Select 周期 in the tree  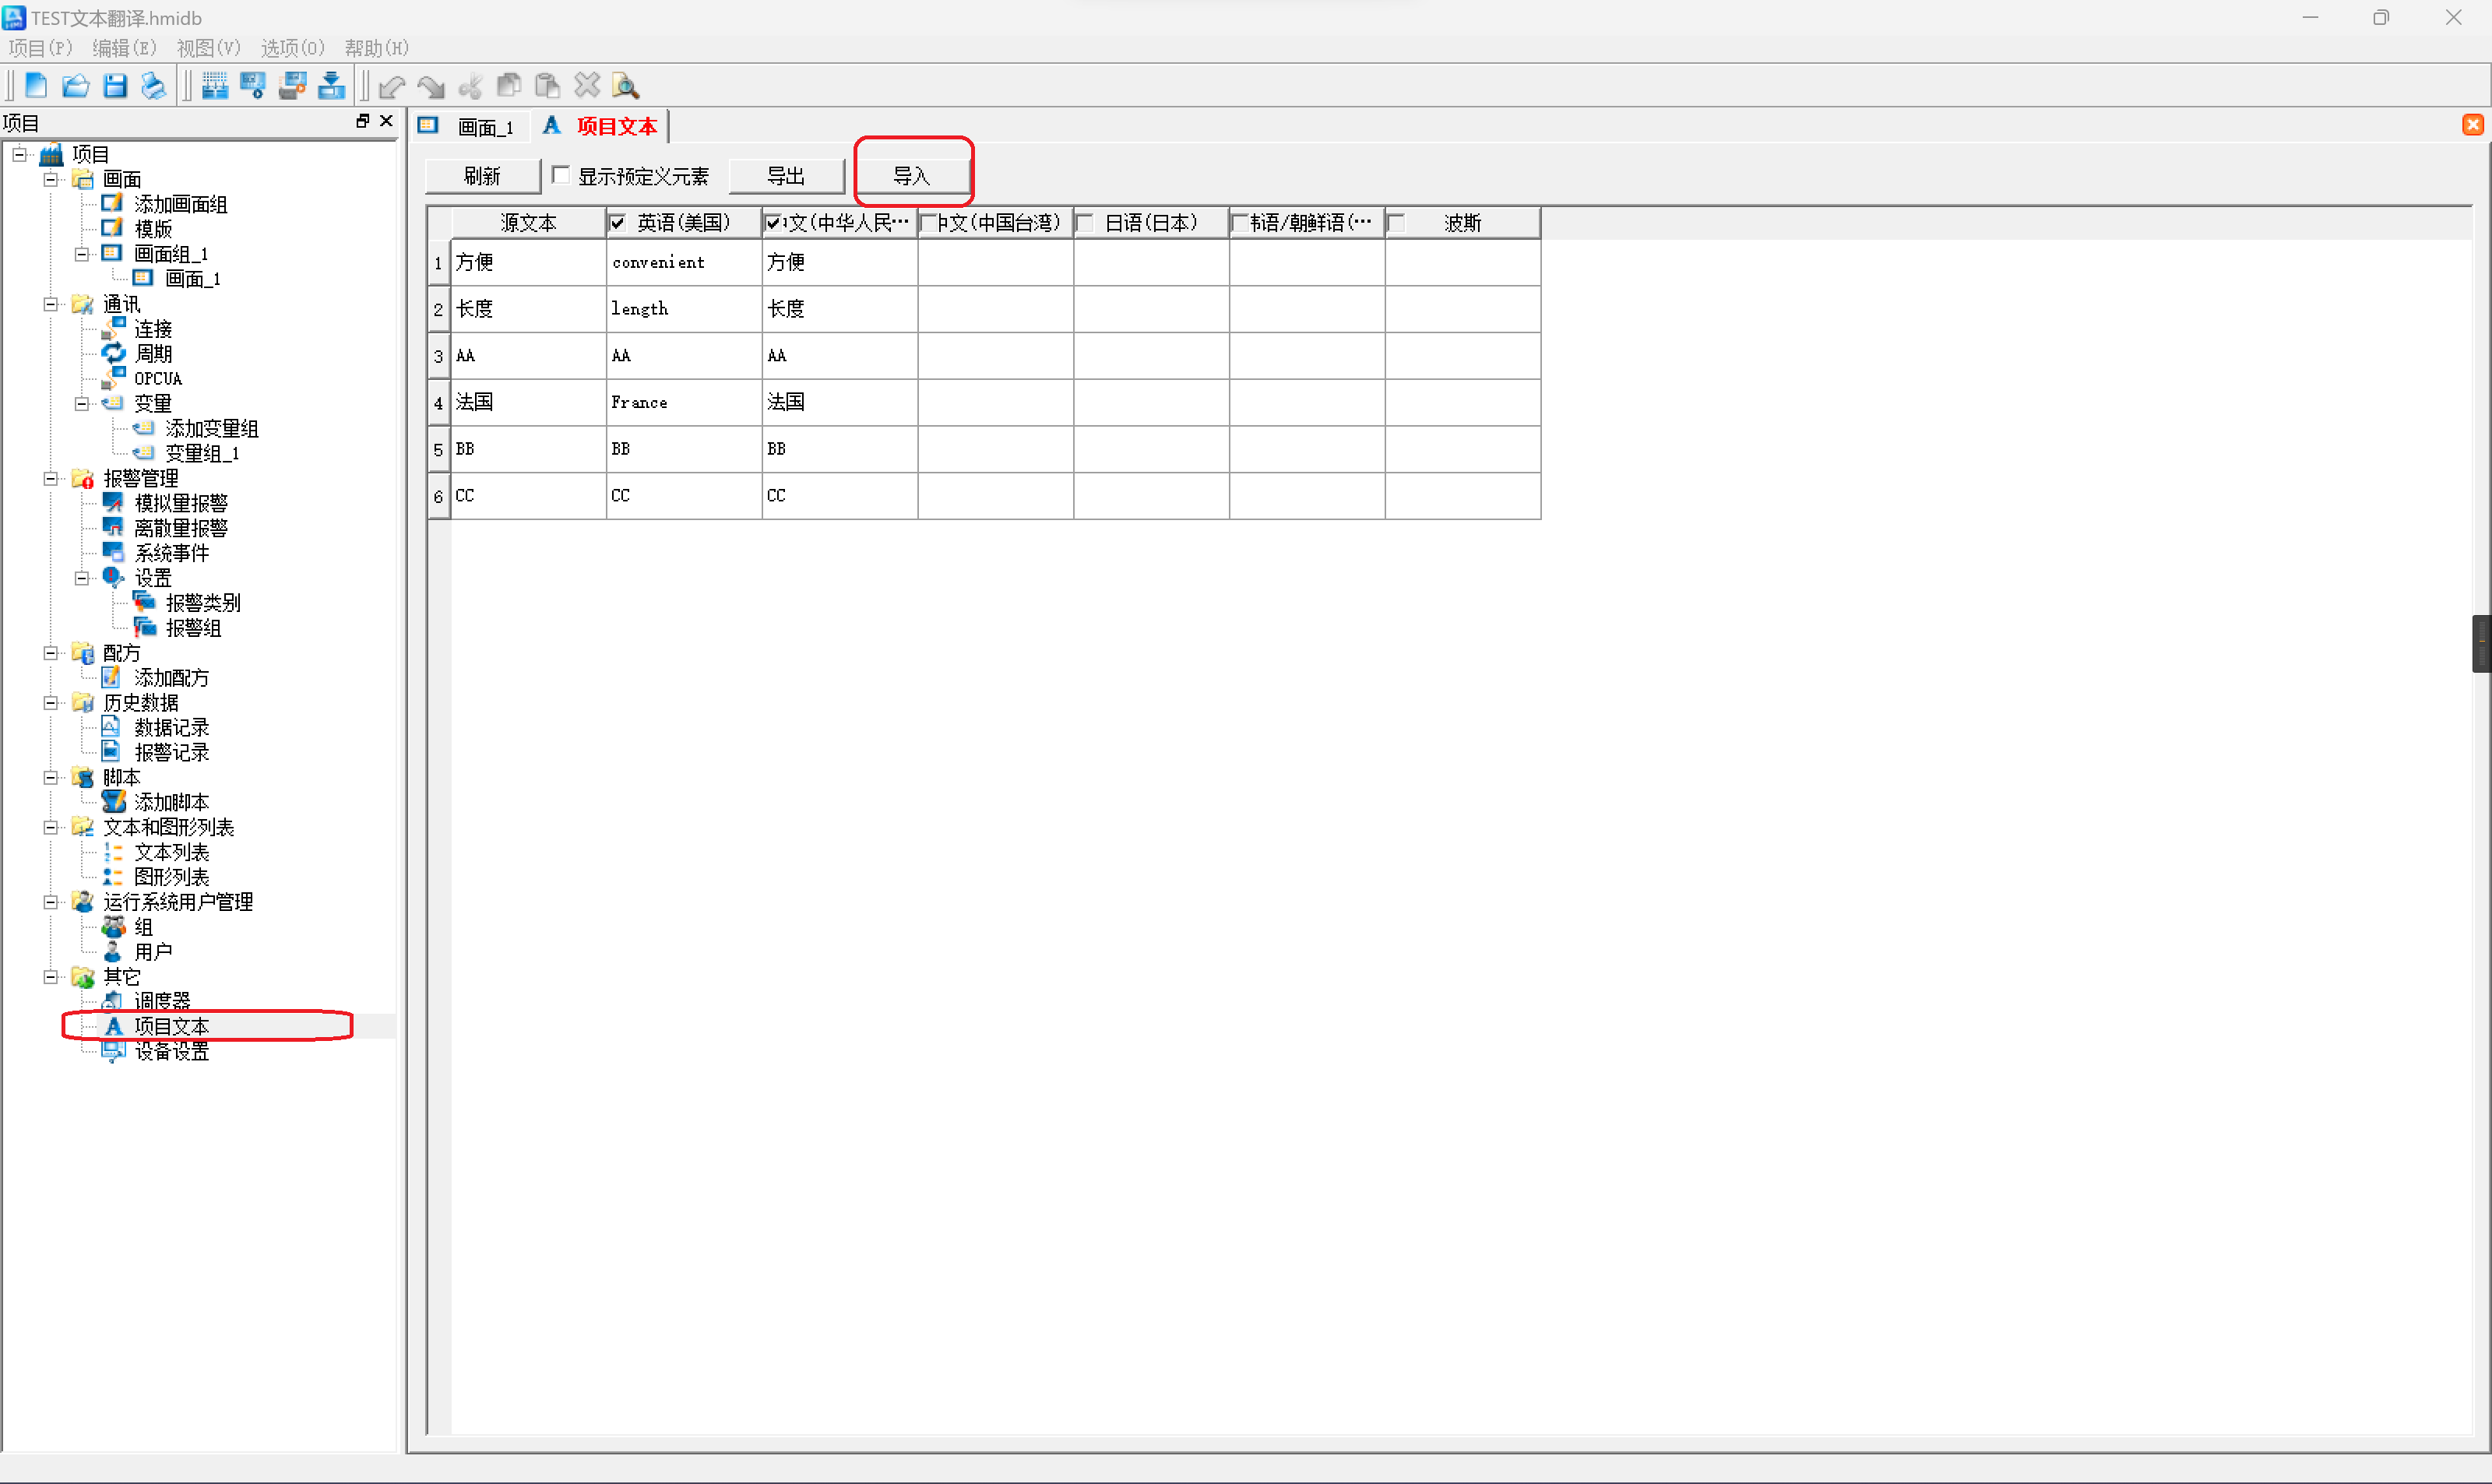[153, 354]
